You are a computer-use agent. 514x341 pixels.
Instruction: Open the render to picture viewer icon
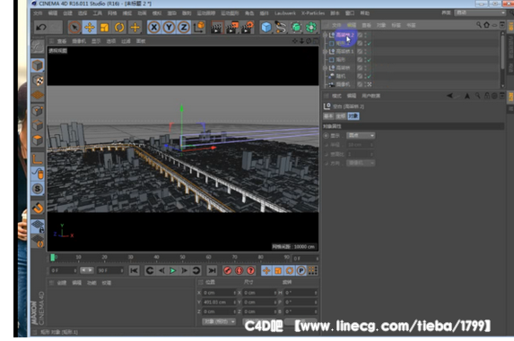tap(231, 28)
